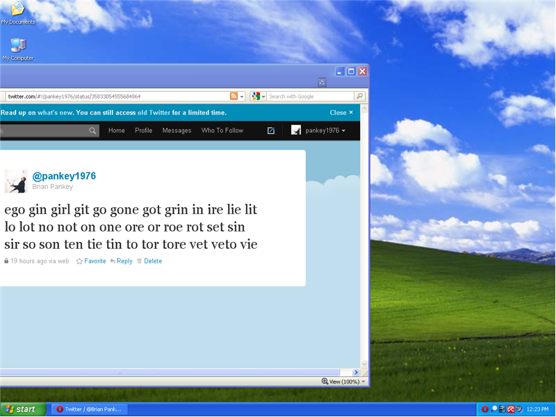Open the Windows start menu
Image resolution: width=556 pixels, height=417 pixels.
pyautogui.click(x=23, y=409)
